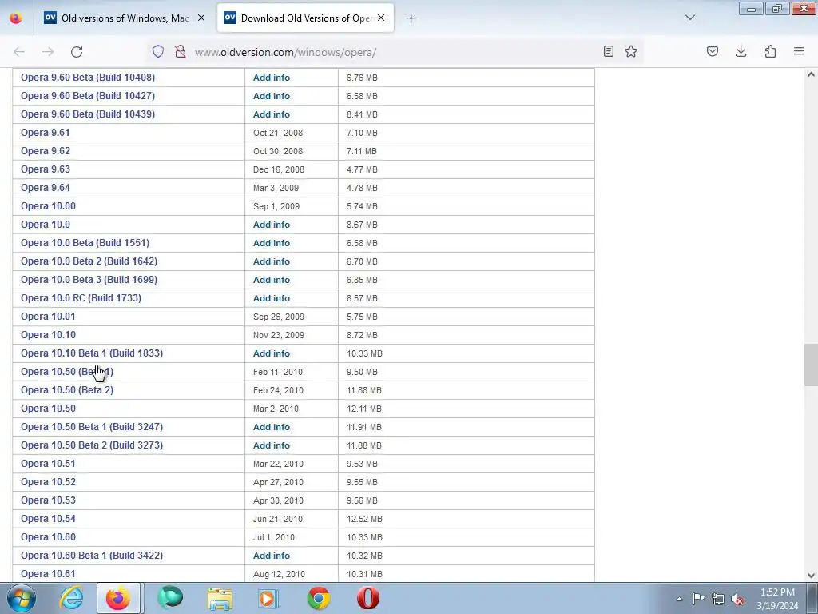818x614 pixels.
Task: Launch Internet Explorer from taskbar
Action: 71,598
